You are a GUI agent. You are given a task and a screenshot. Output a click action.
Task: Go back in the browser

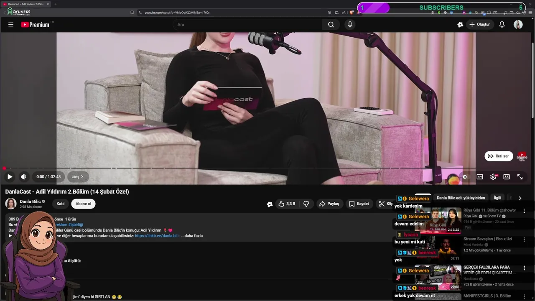[x=4, y=13]
